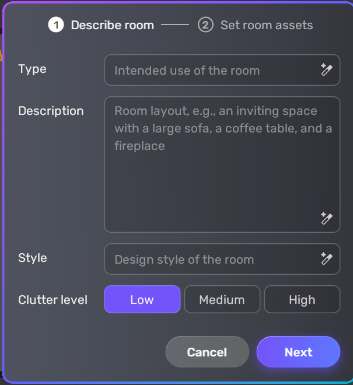
Task: Set clutter level to Medium
Action: [x=222, y=300]
